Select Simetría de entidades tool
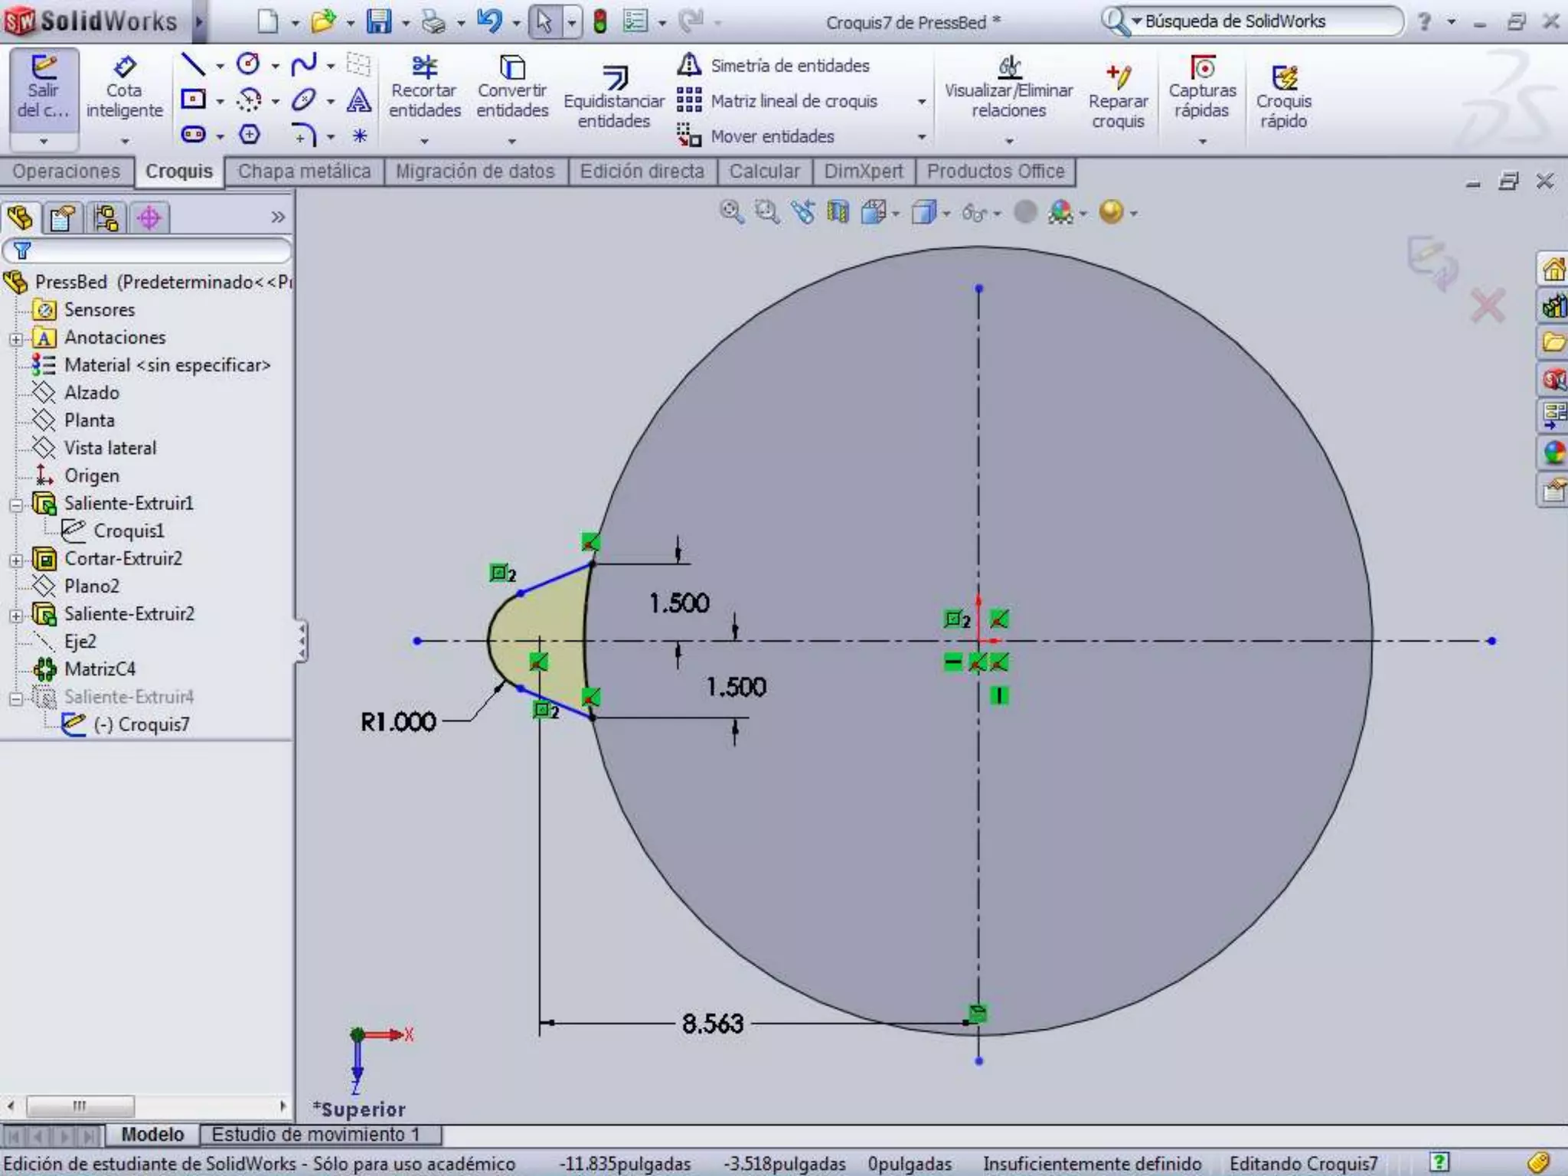 click(775, 66)
